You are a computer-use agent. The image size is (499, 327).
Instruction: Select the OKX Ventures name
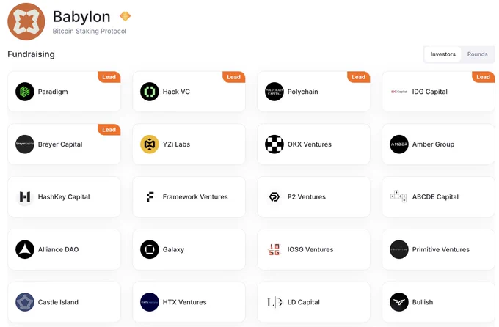coord(310,144)
